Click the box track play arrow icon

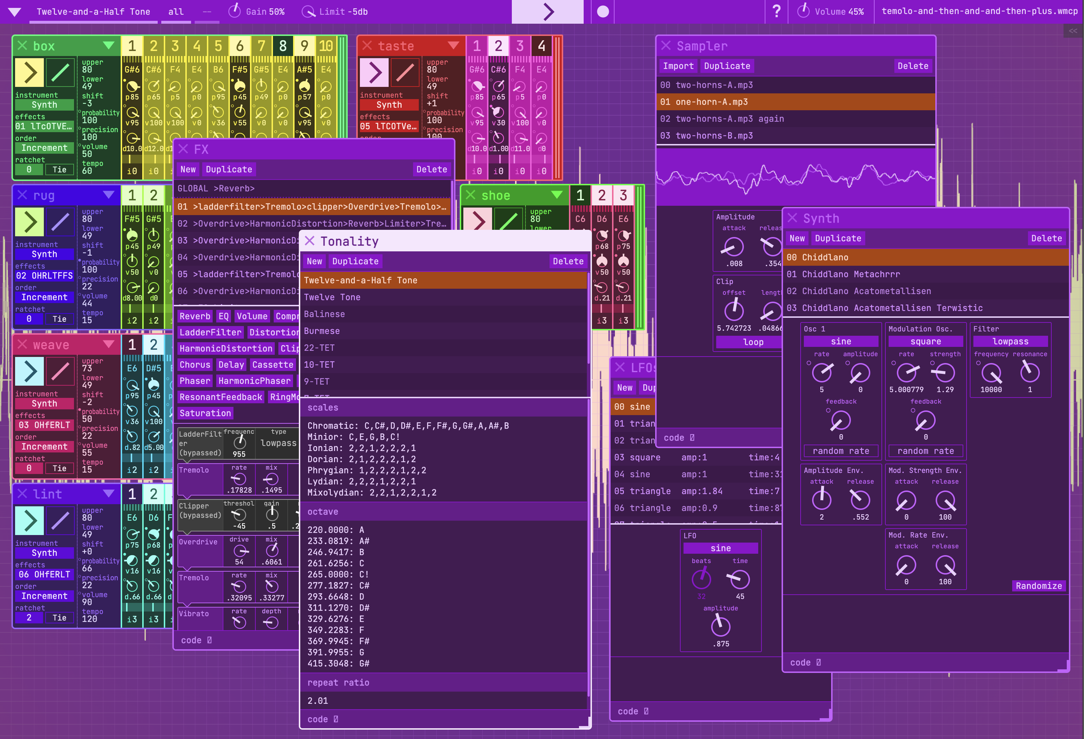point(29,73)
